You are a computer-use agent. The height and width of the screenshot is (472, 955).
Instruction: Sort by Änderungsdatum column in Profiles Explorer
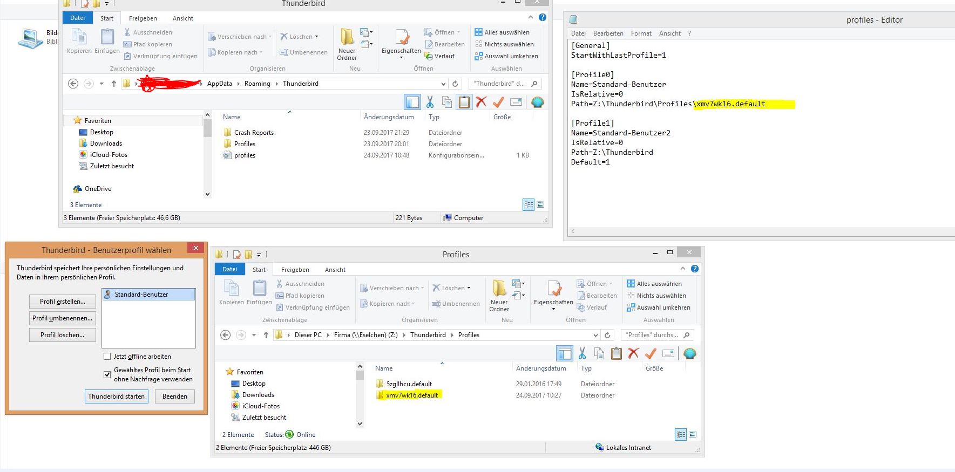pos(541,368)
